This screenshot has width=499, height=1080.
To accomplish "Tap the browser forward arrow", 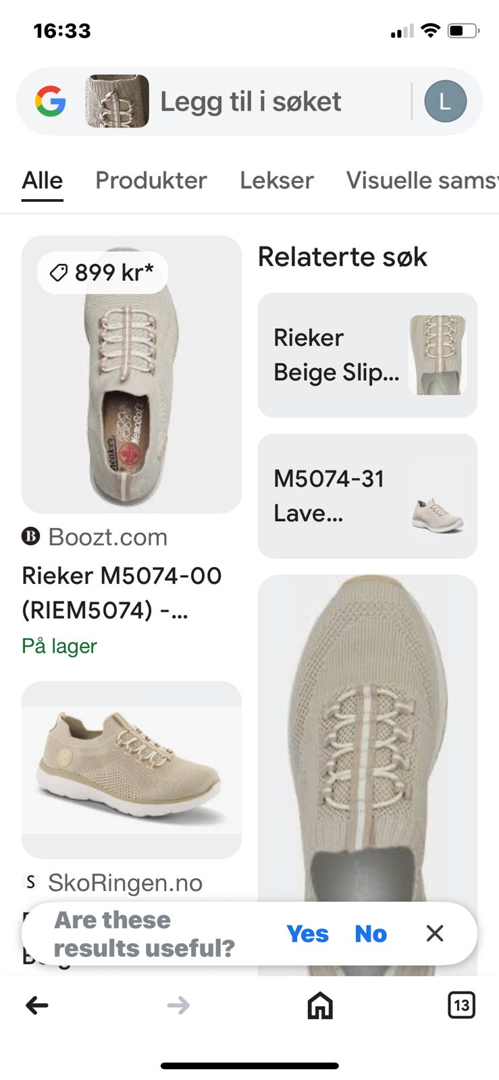I will point(178,1005).
